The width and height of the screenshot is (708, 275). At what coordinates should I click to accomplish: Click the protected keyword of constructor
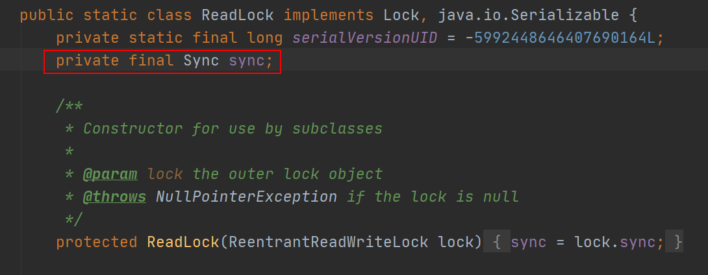click(x=96, y=243)
